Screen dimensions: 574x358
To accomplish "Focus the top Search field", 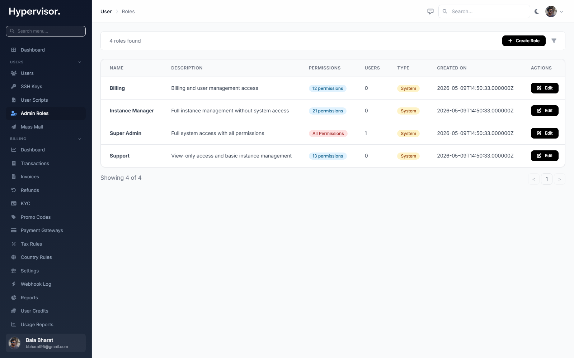I will click(484, 11).
